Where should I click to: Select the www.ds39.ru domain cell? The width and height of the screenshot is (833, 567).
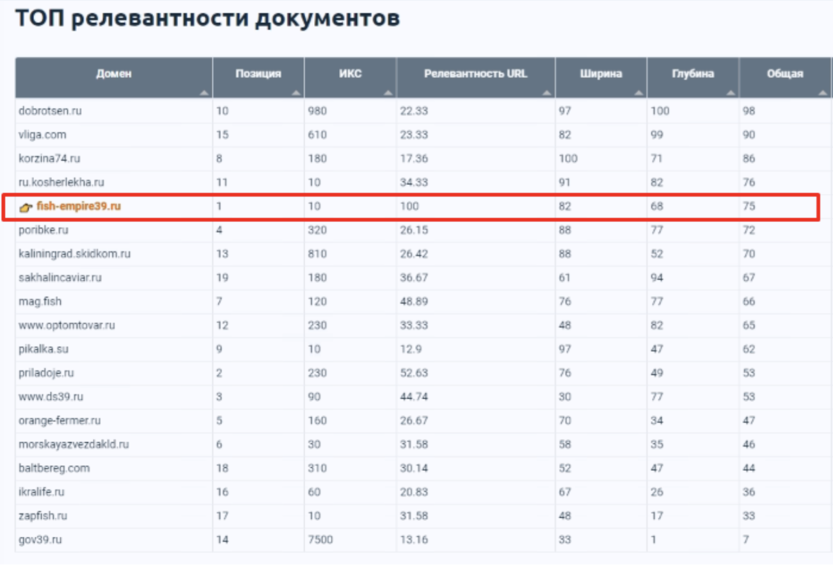coord(114,397)
